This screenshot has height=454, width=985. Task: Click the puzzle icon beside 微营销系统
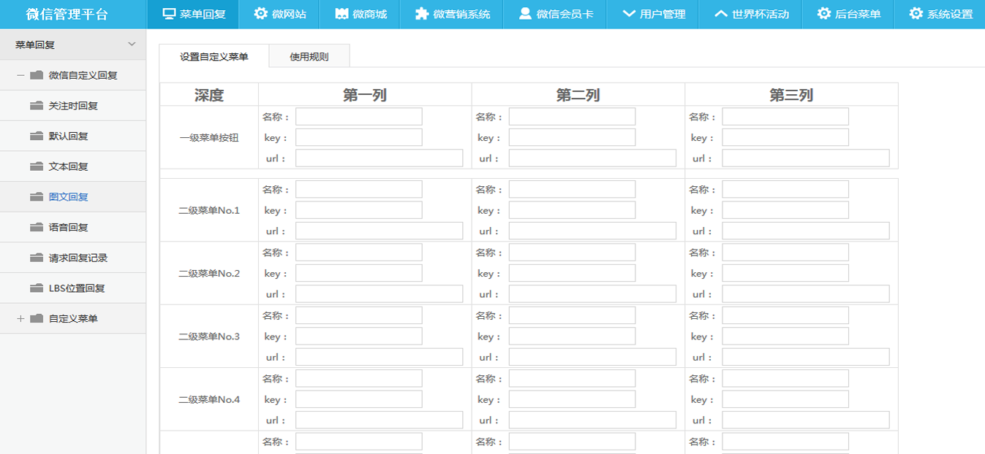click(422, 14)
